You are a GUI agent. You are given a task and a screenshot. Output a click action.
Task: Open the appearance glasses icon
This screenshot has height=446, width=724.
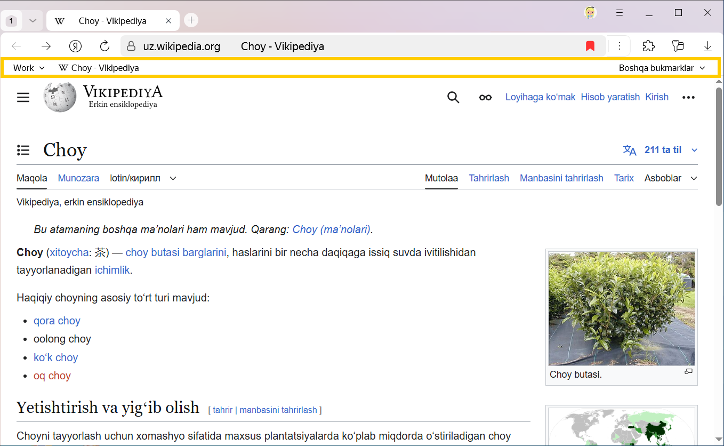click(x=485, y=97)
